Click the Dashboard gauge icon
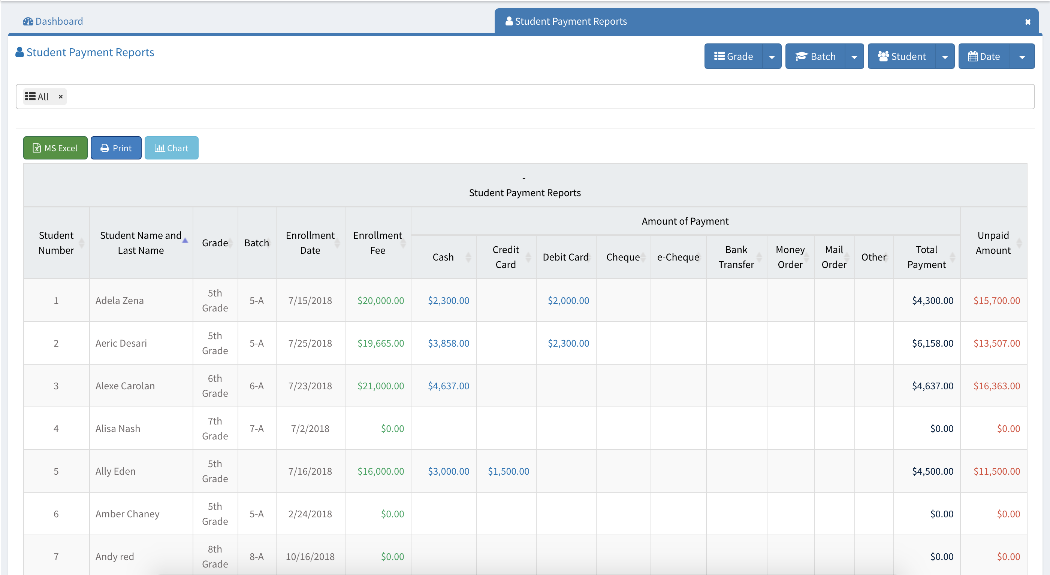Image resolution: width=1050 pixels, height=575 pixels. coord(28,21)
